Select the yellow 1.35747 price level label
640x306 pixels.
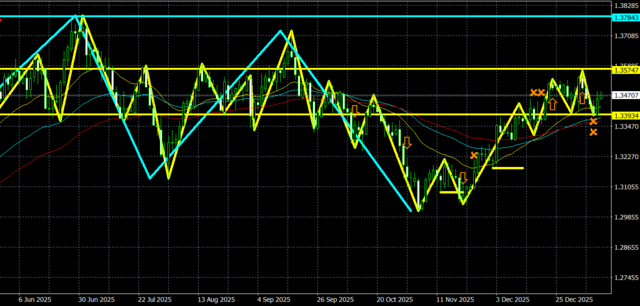pyautogui.click(x=626, y=71)
